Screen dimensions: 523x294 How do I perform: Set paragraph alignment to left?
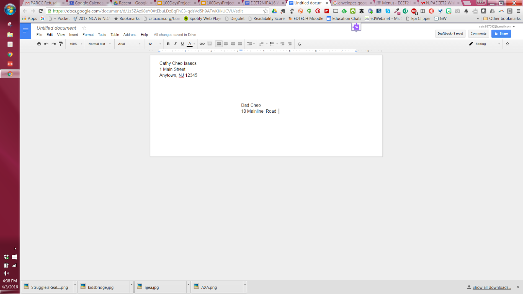click(x=219, y=44)
